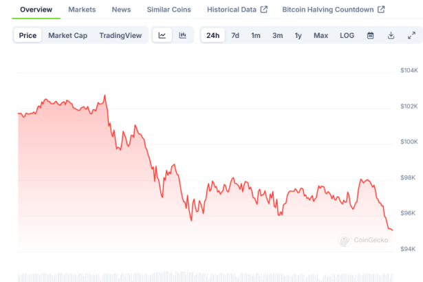Viewport: 423px width, 282px height.
Task: Select the Price chart mode
Action: point(28,35)
